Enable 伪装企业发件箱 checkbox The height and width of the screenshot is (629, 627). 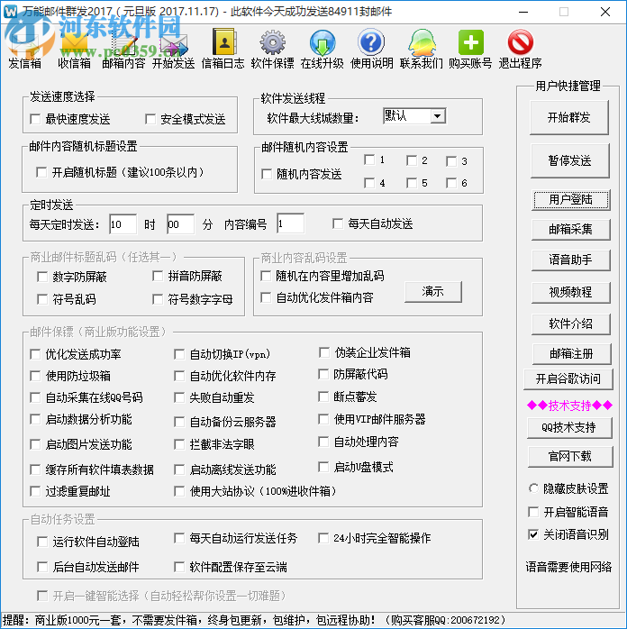[x=324, y=352]
